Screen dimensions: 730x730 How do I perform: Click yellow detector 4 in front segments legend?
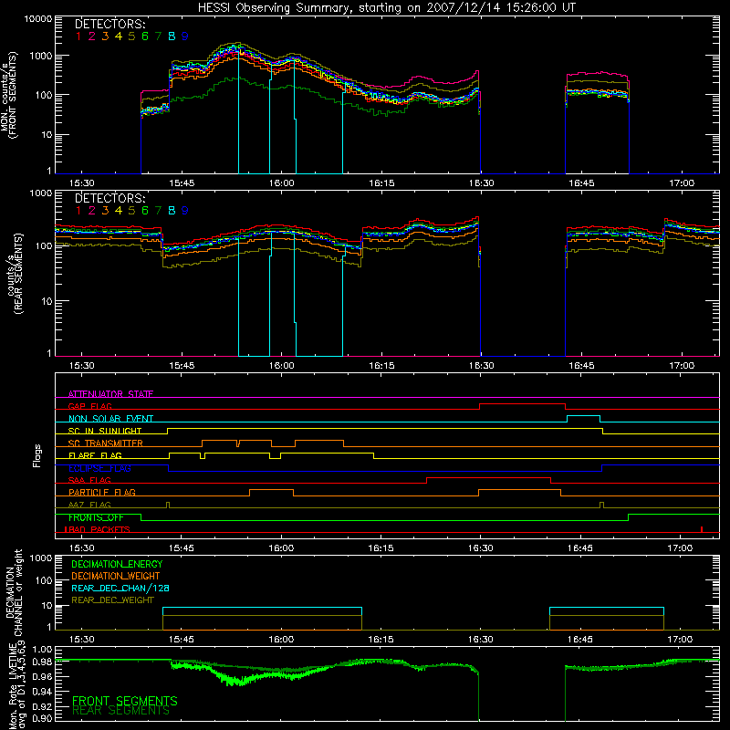click(119, 36)
